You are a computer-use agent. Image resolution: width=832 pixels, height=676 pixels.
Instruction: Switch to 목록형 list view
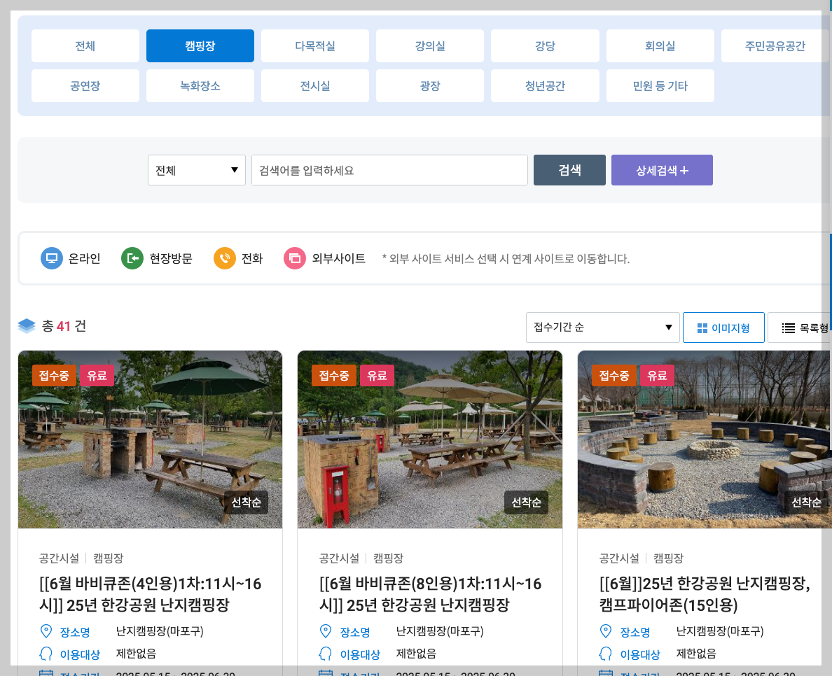tap(800, 328)
